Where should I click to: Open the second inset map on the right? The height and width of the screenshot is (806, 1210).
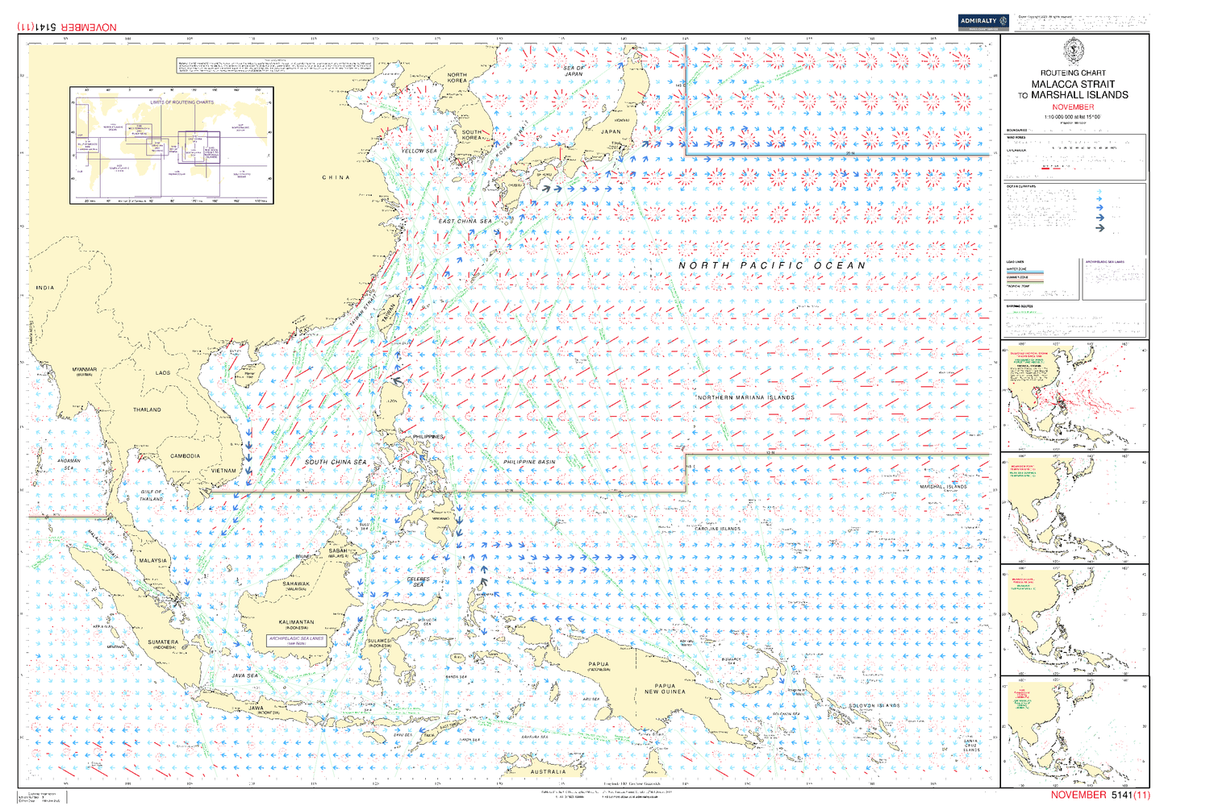coord(1074,508)
